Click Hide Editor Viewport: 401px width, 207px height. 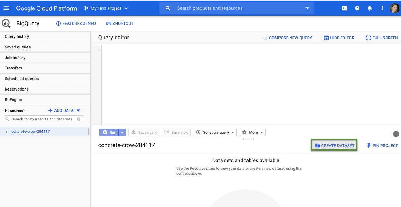point(339,38)
